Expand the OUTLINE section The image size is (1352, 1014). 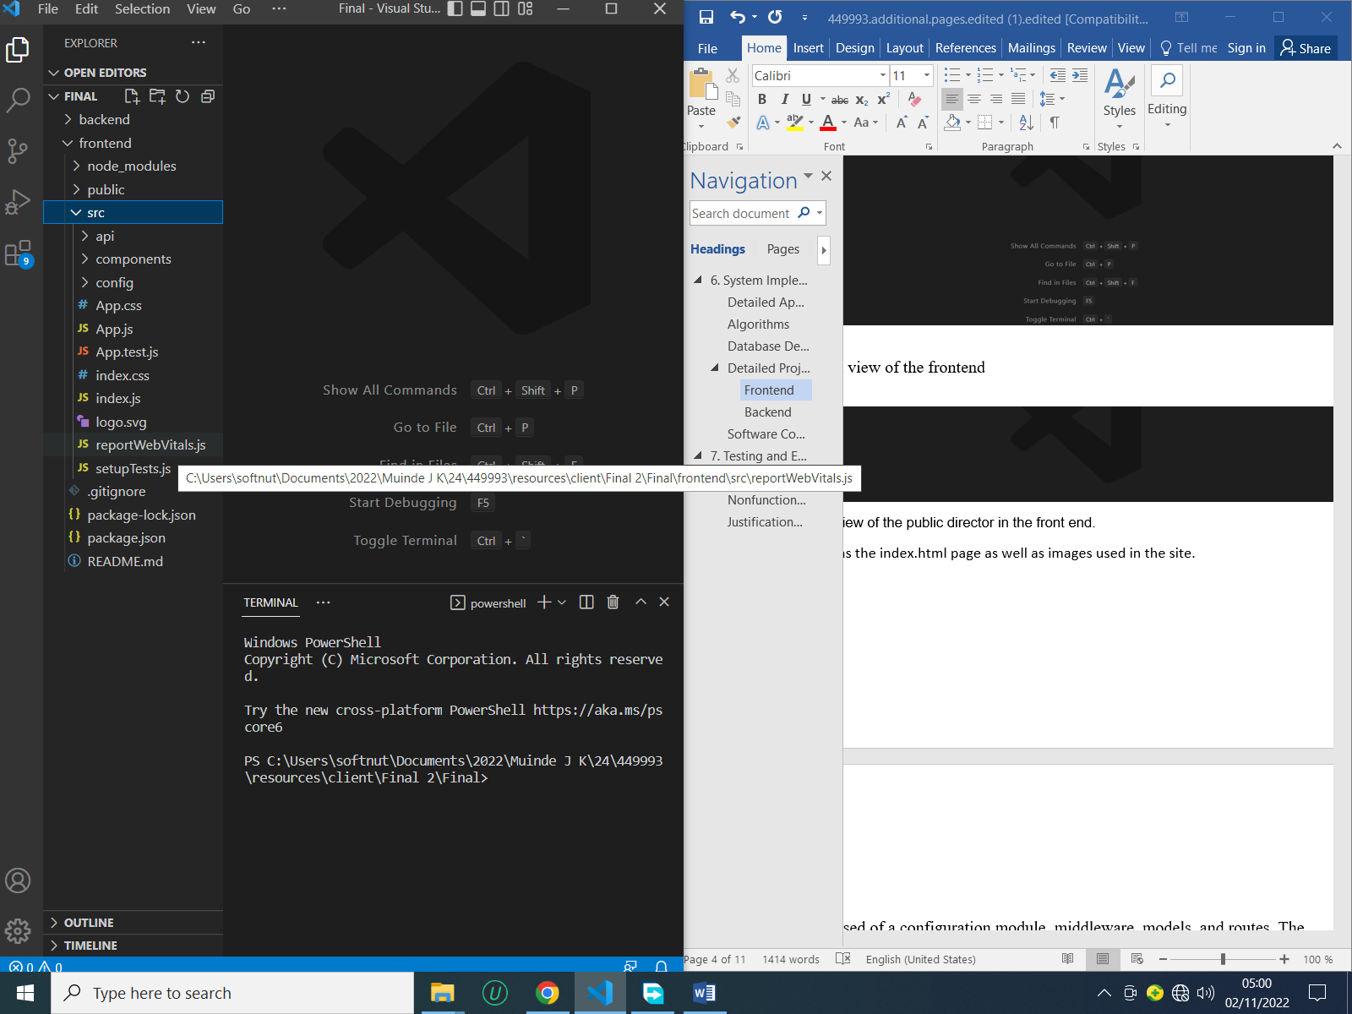tap(89, 923)
